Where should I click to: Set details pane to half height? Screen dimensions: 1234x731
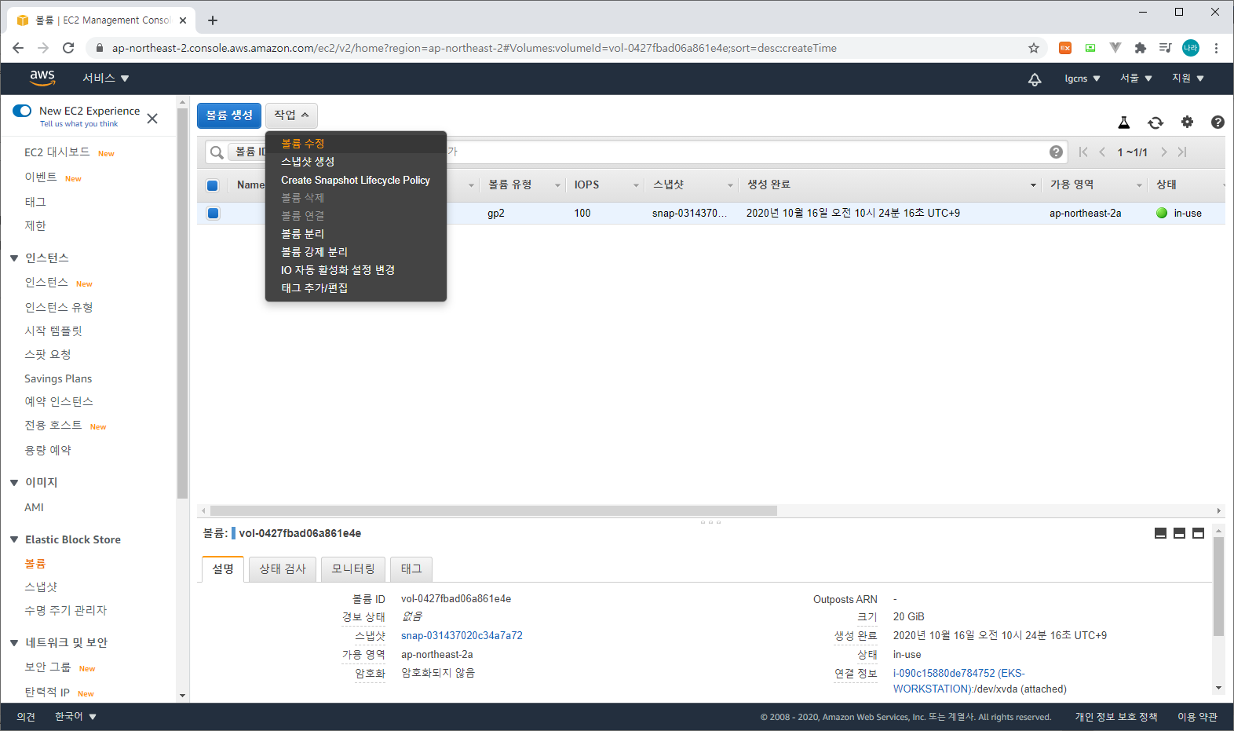pos(1179,533)
